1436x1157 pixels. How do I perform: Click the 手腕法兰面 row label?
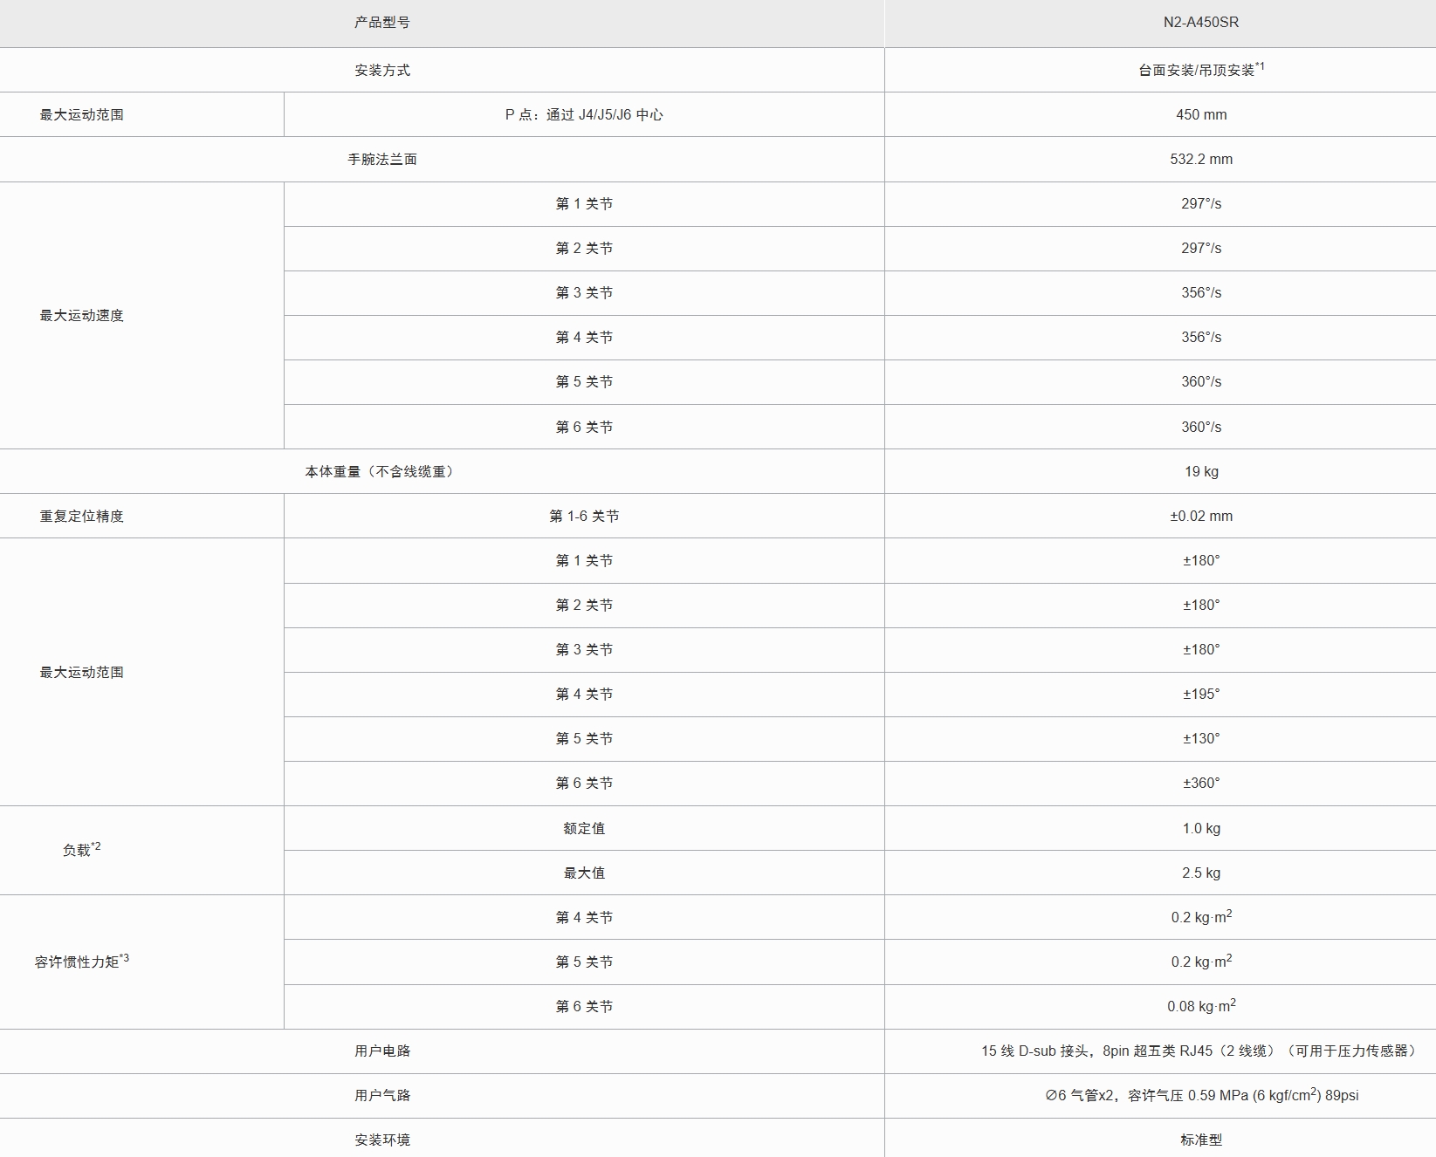tap(382, 159)
